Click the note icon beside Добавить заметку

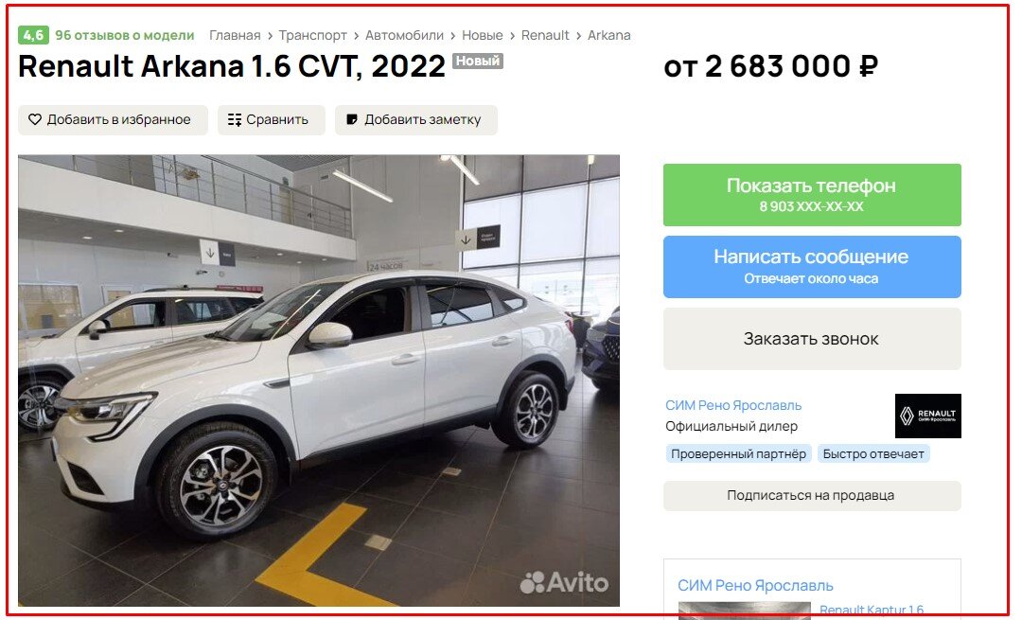click(352, 119)
